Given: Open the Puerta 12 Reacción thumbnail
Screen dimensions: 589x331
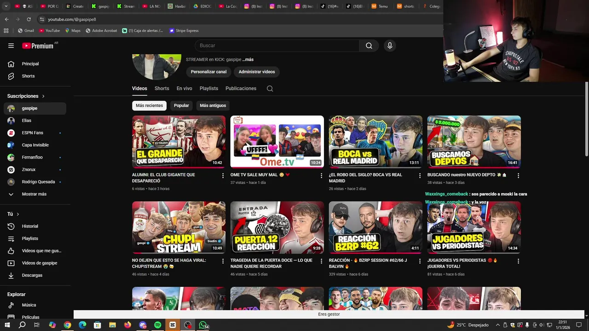Looking at the screenshot, I should pos(277,227).
